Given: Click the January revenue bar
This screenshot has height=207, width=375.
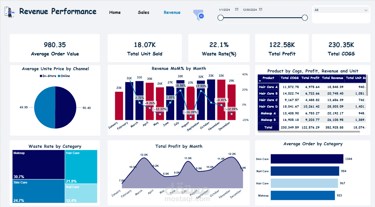Looking at the screenshot, I should click(119, 106).
